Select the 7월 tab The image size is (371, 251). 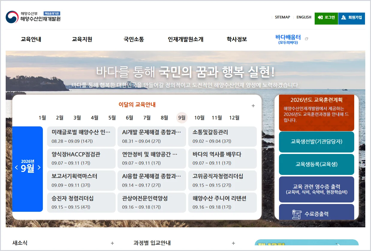coord(147,118)
